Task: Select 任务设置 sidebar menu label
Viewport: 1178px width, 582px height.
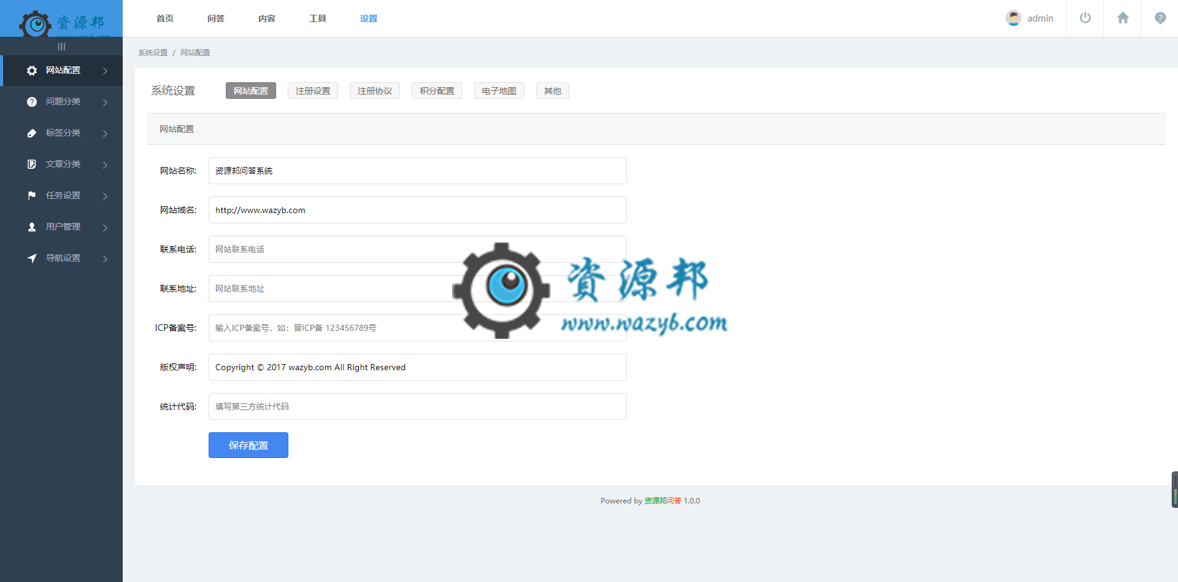Action: (x=63, y=195)
